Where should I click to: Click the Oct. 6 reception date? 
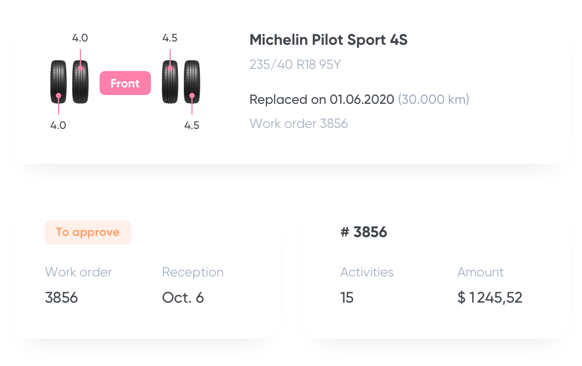[x=183, y=298]
